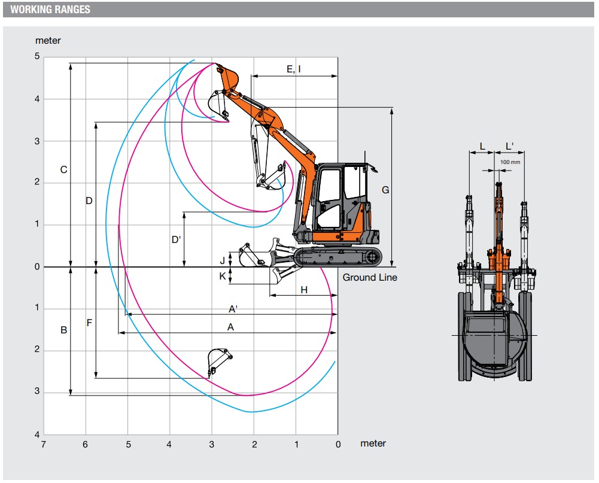
Task: Click dimension label A'
Action: pos(233,309)
